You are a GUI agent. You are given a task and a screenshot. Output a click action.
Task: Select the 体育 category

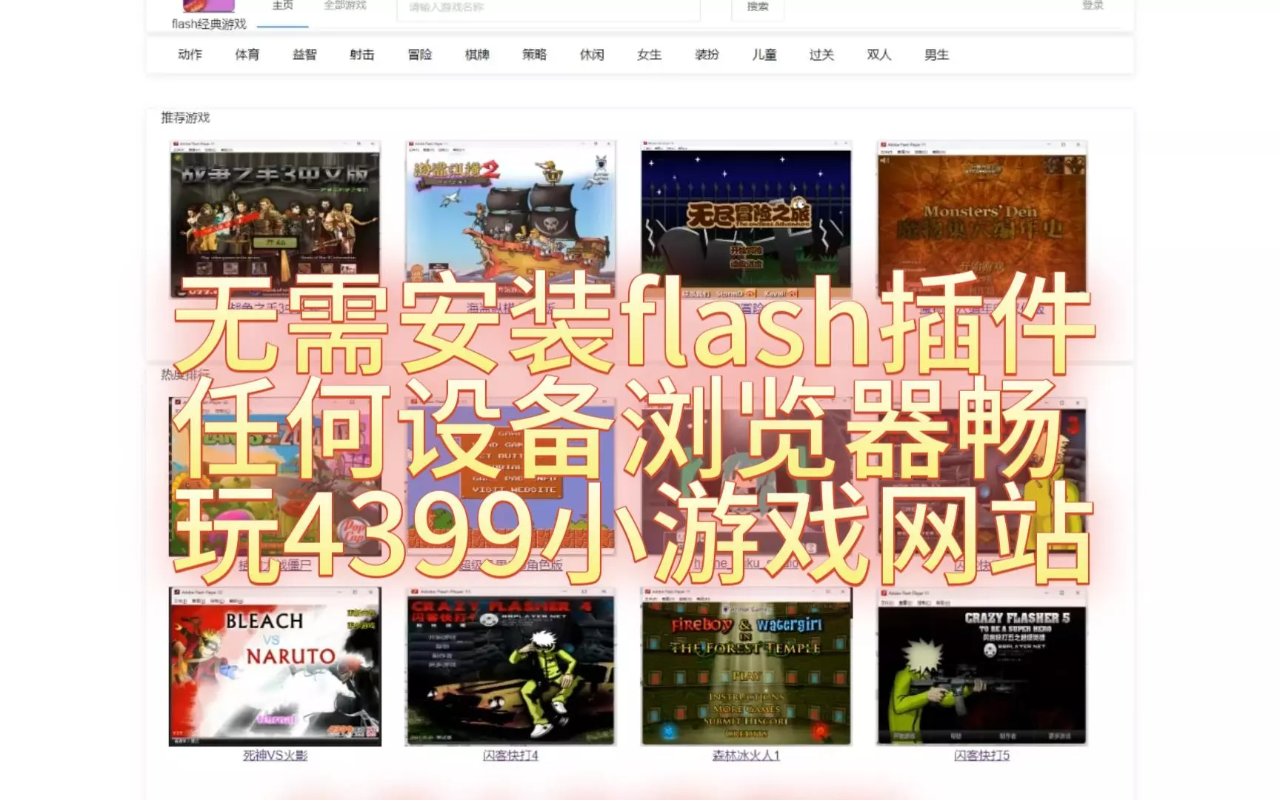(247, 54)
